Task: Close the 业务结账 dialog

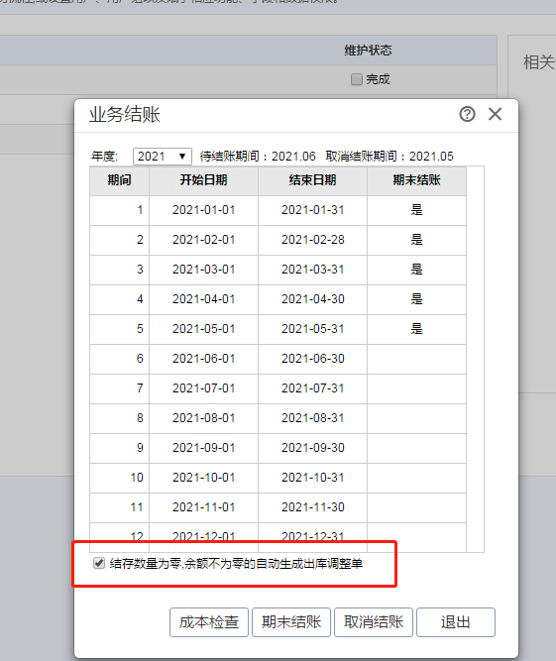Action: tap(495, 114)
